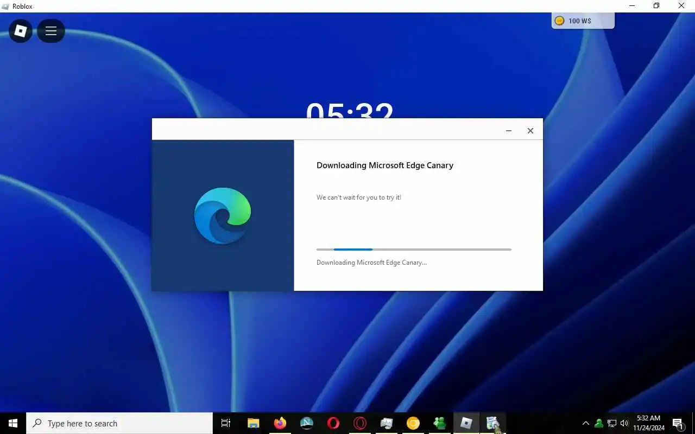Open the green people messenger taskbar icon
Screen dimensions: 695x434
point(440,423)
